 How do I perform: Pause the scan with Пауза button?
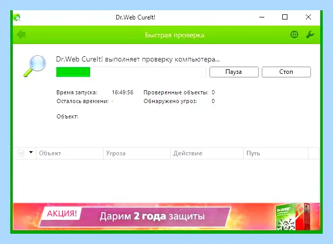tap(234, 72)
